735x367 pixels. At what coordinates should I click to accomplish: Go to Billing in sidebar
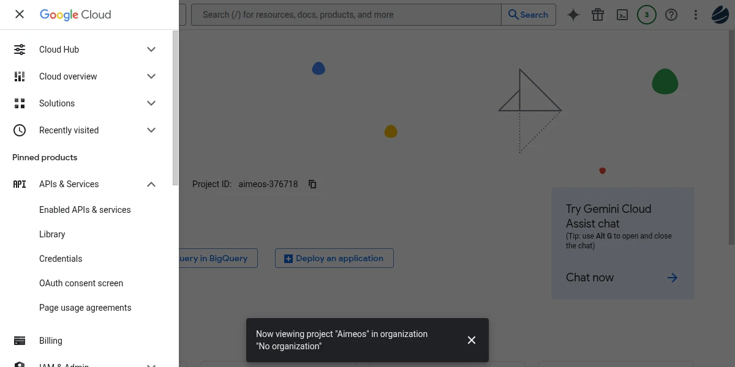pos(51,341)
